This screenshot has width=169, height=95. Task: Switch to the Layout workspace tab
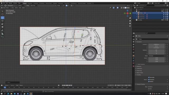tap(25, 3)
